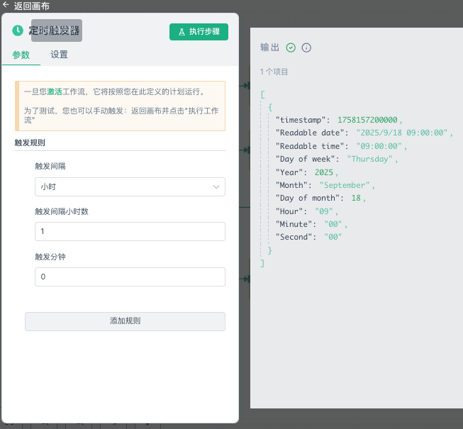The width and height of the screenshot is (463, 429).
Task: Click the 定时触发器 node title
Action: click(x=56, y=31)
